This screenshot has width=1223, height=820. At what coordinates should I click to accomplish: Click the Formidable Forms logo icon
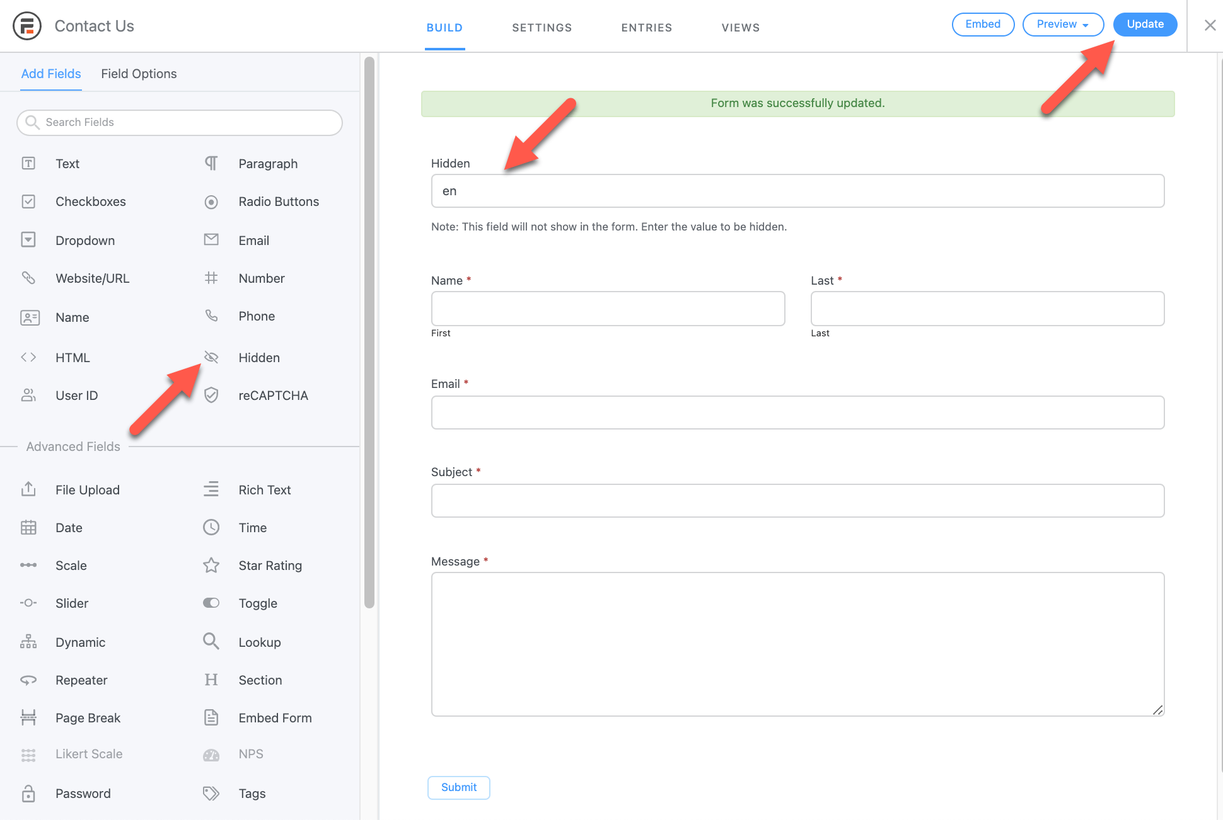tap(27, 26)
